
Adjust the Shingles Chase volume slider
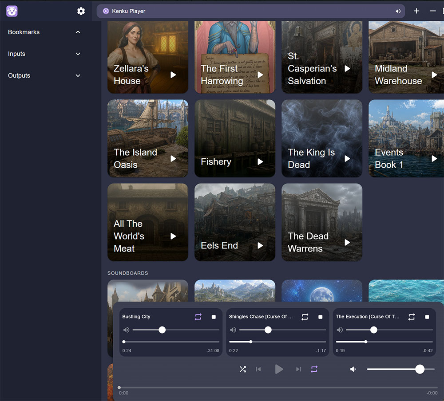[282, 330]
